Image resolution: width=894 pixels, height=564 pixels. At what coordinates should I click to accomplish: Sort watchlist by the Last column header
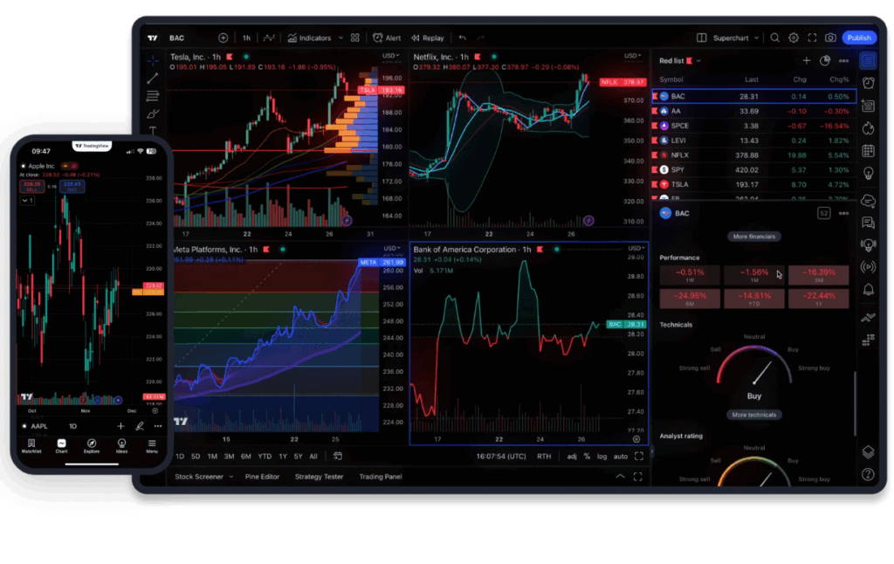tap(752, 79)
